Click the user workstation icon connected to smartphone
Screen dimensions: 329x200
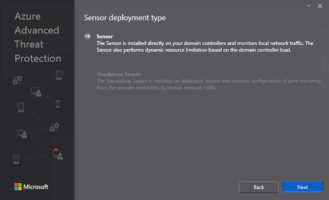36,91
